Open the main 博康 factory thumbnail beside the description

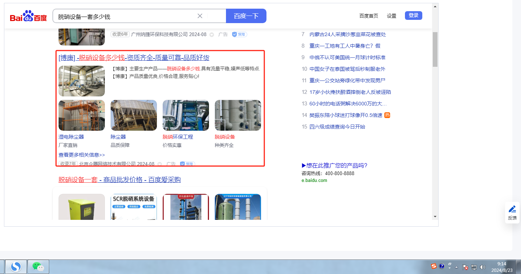(x=82, y=81)
